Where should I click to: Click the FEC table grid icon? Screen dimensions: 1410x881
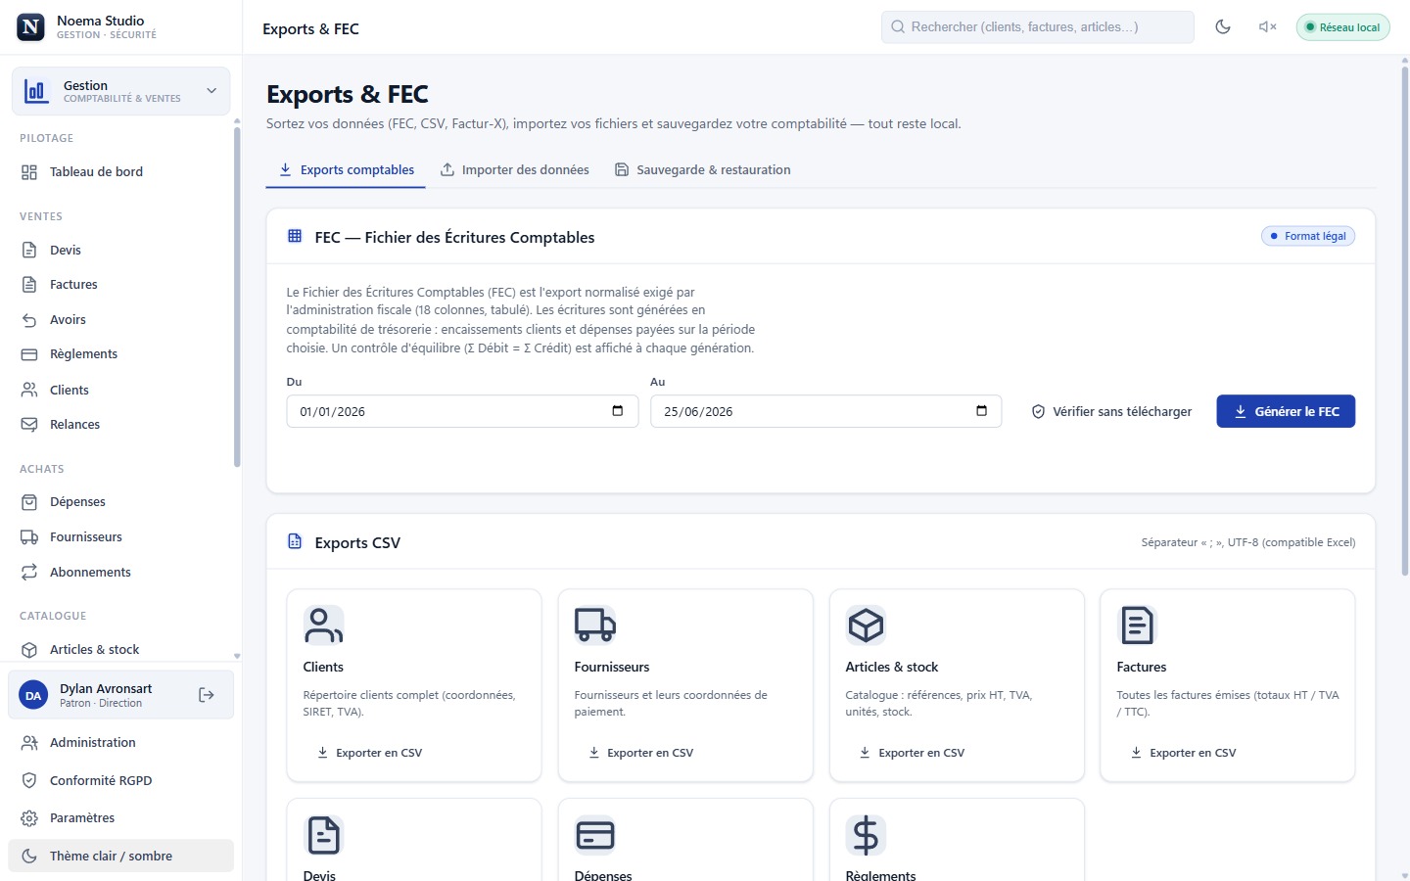[295, 237]
